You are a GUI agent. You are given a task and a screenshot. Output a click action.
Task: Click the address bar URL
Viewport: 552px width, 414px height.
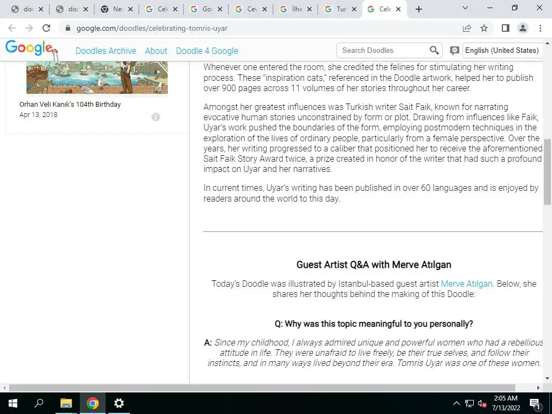pos(151,28)
